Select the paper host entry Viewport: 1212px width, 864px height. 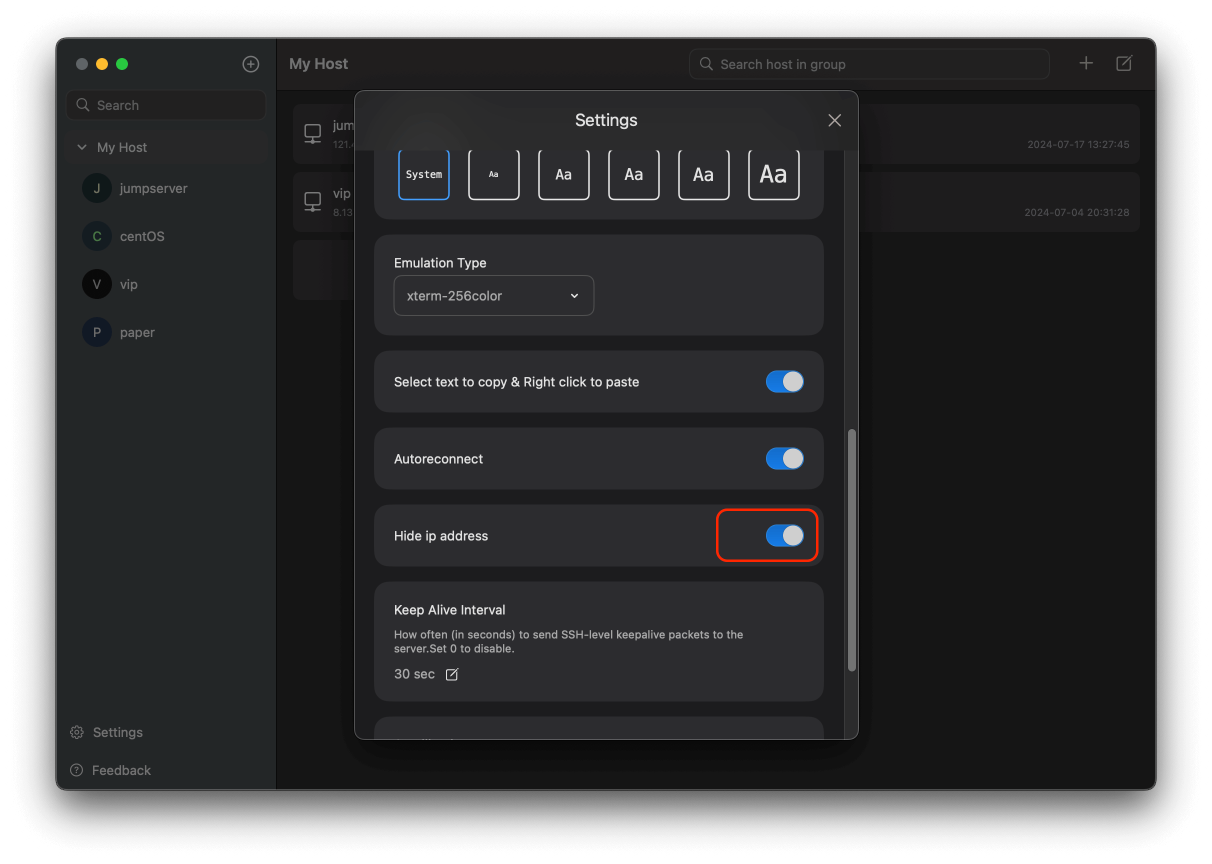pyautogui.click(x=136, y=332)
